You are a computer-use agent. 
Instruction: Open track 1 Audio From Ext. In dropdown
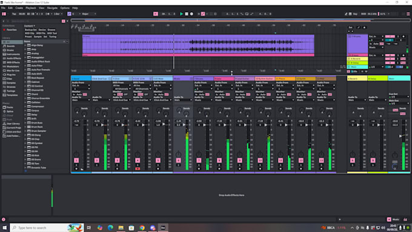click(81, 85)
